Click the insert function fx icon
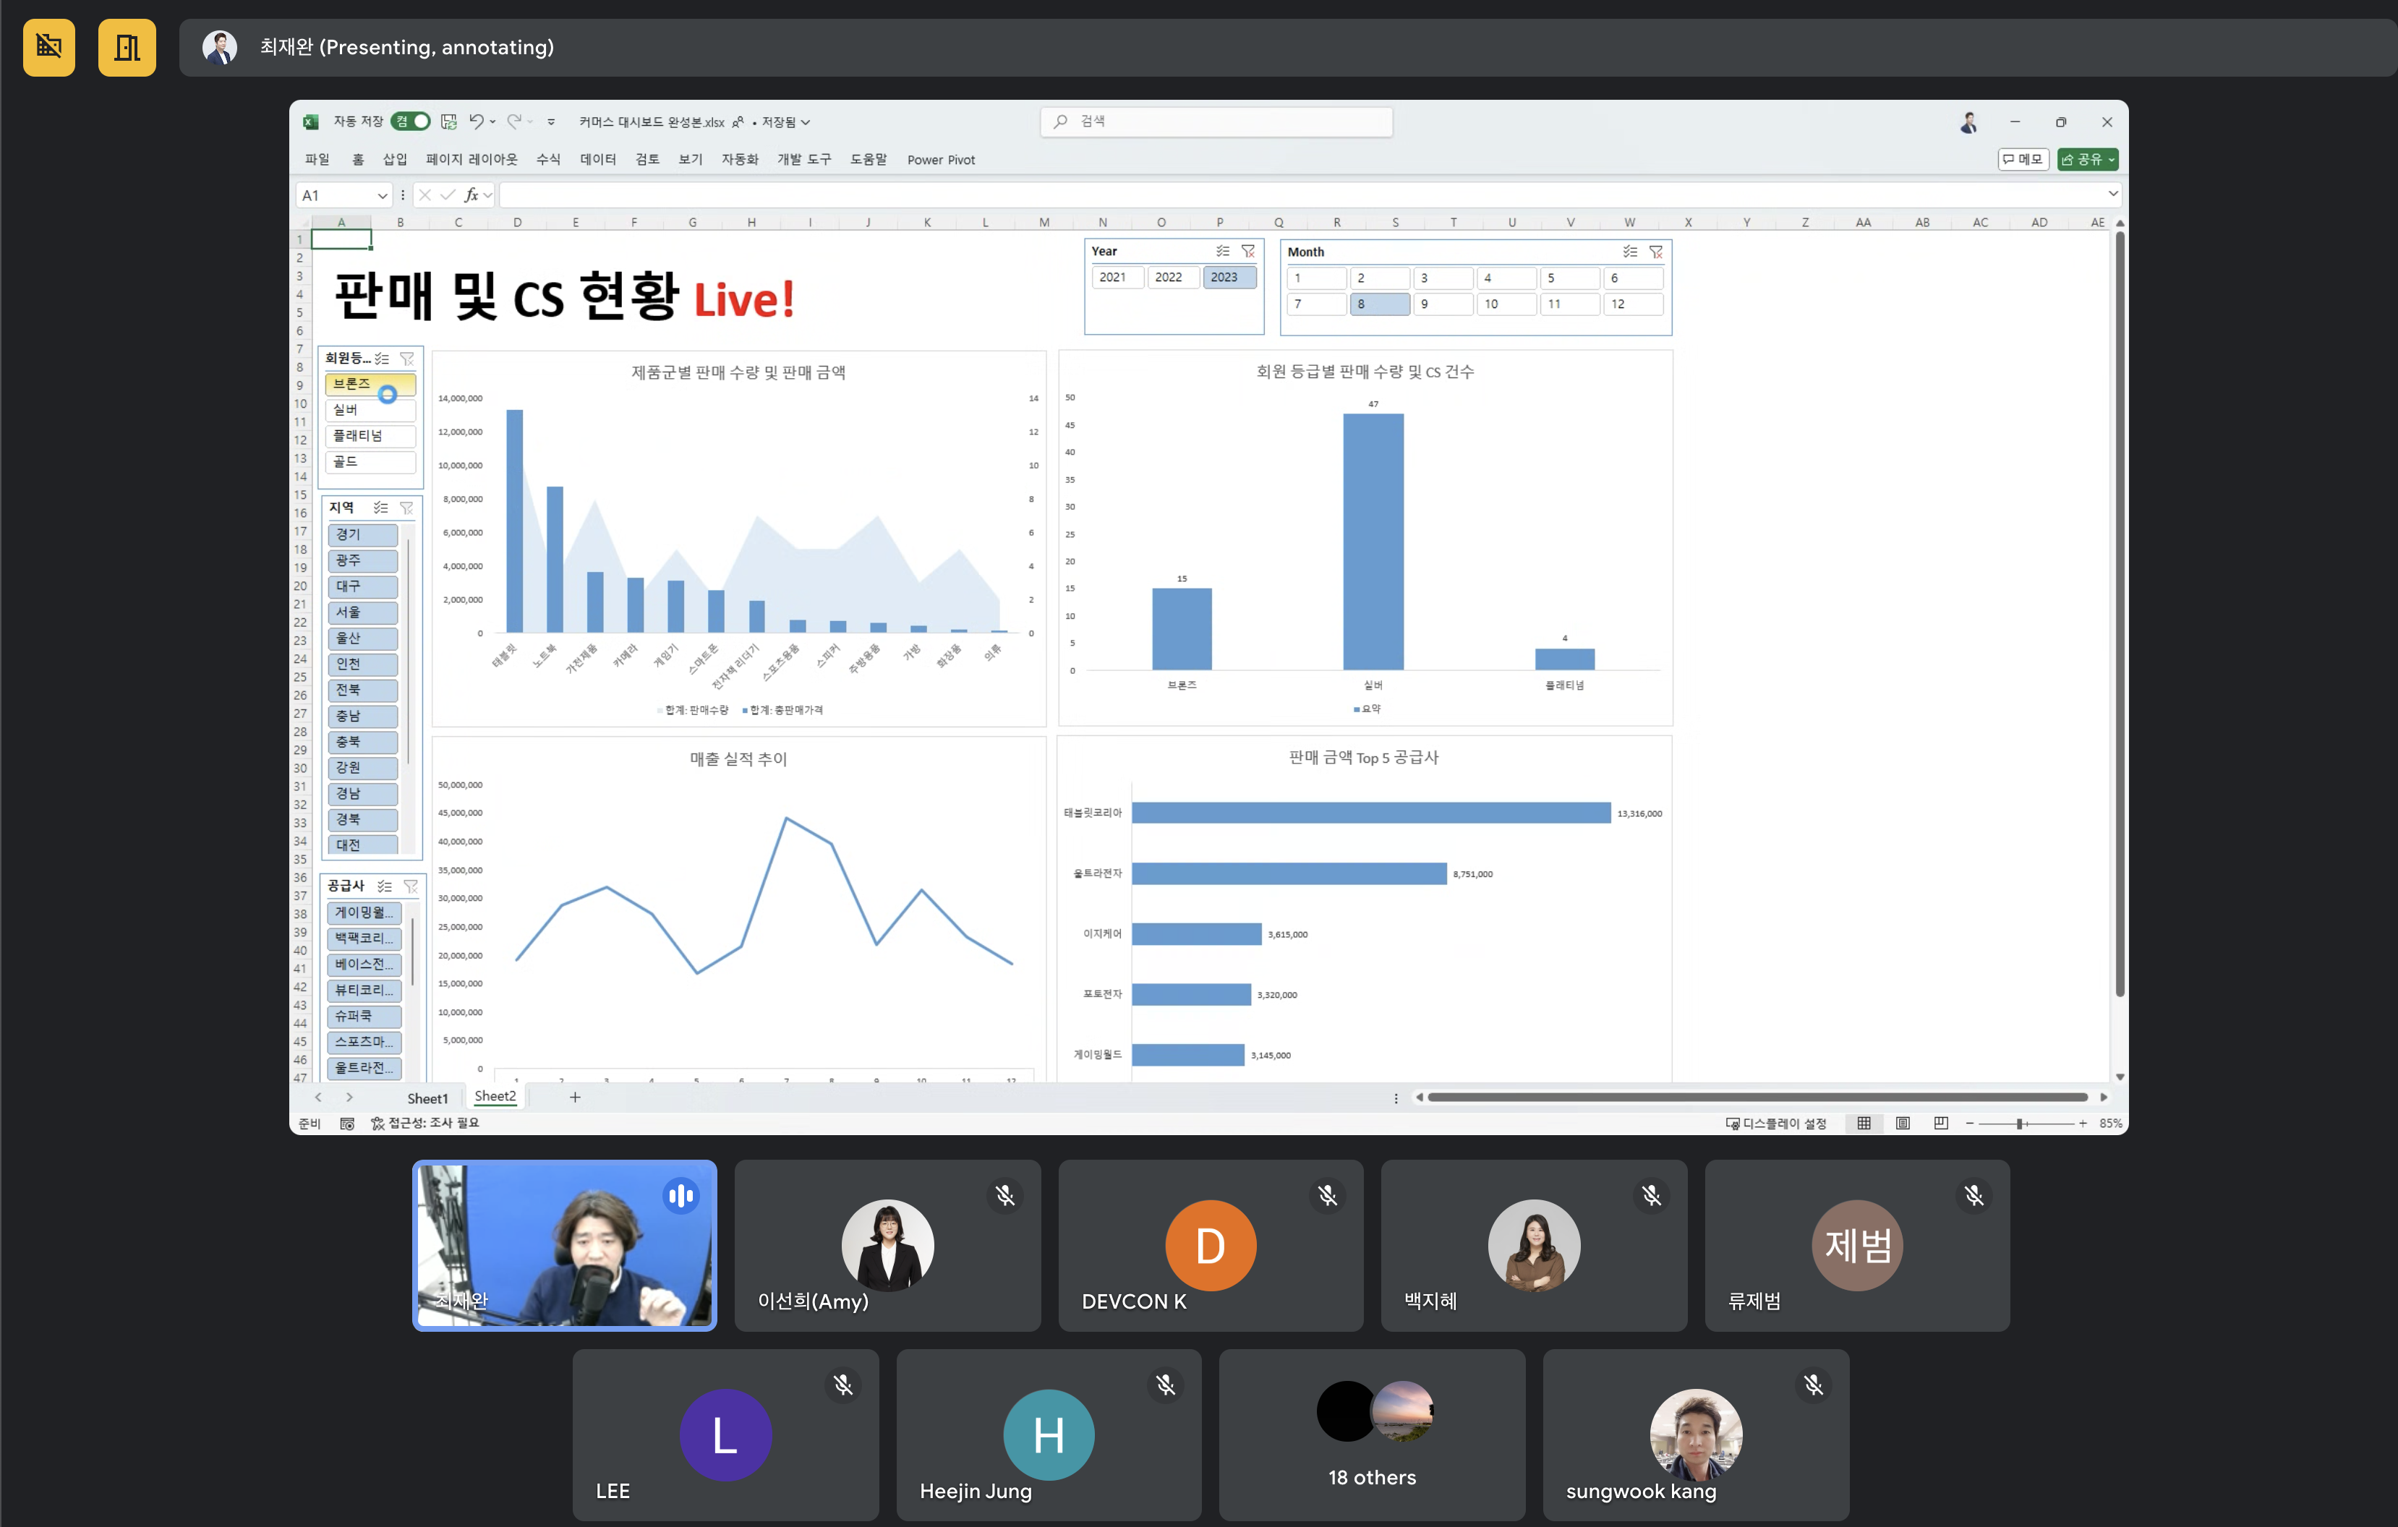This screenshot has height=1527, width=2398. click(471, 195)
